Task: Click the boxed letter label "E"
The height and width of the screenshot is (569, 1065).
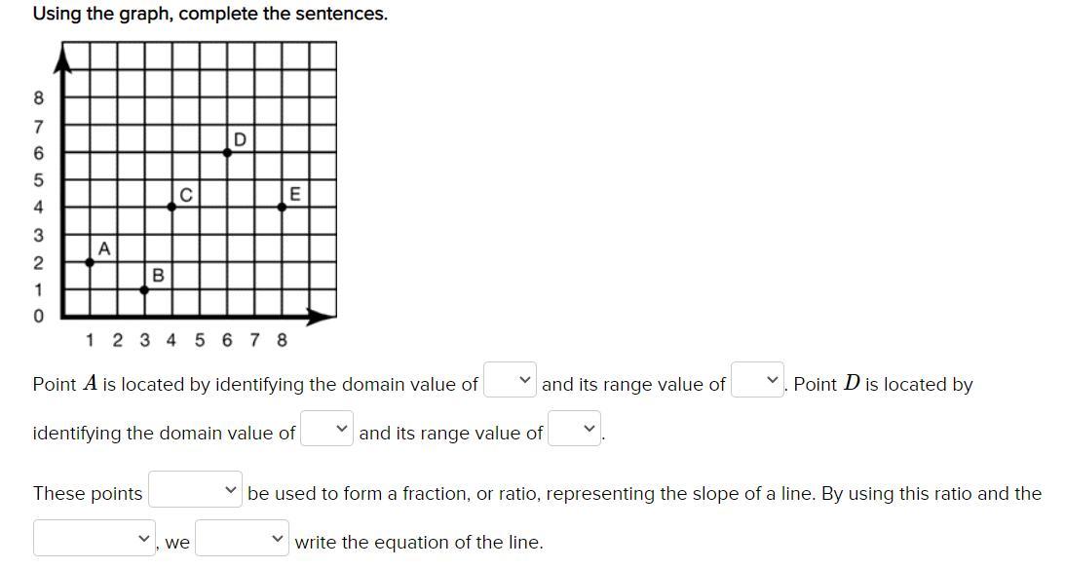Action: [295, 194]
